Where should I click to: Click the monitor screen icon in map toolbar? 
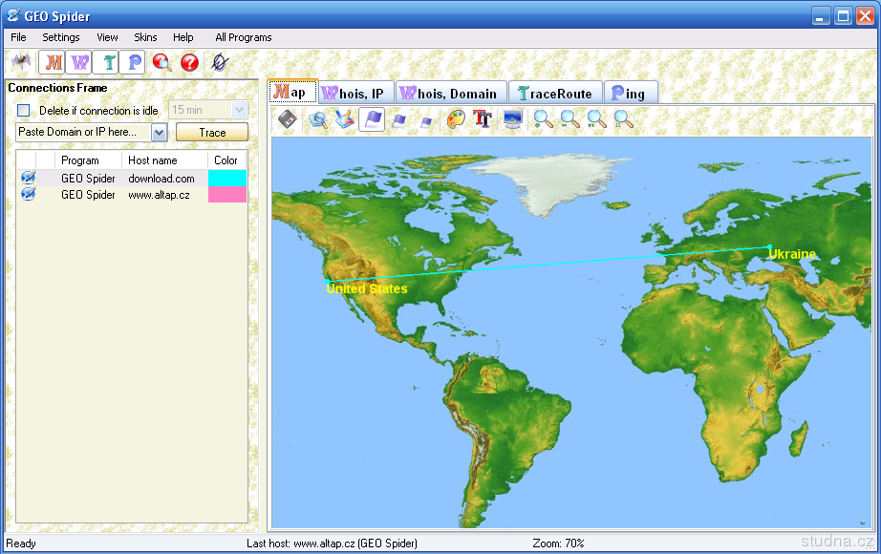(x=513, y=119)
